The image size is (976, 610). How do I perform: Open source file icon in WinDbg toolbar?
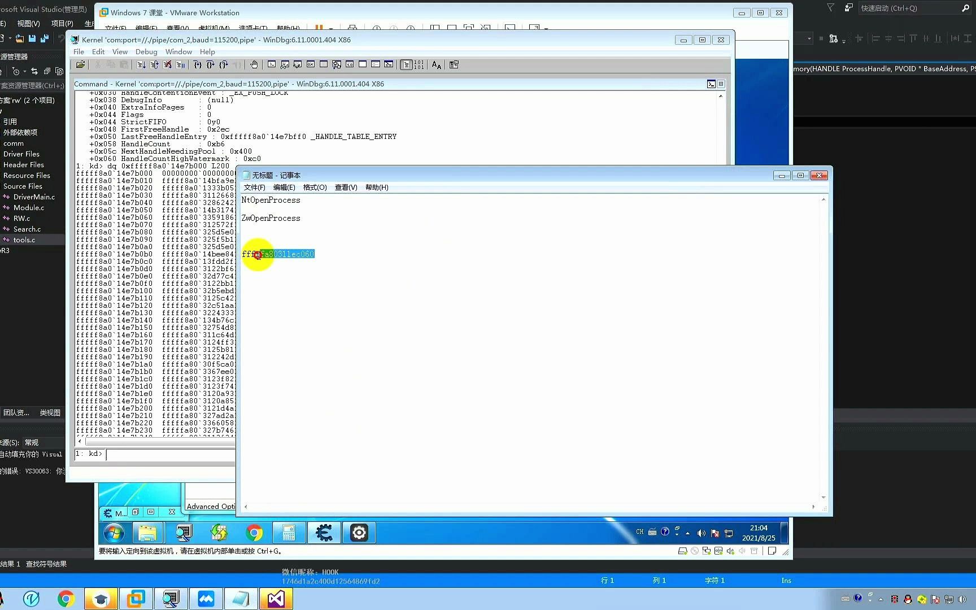click(x=80, y=65)
